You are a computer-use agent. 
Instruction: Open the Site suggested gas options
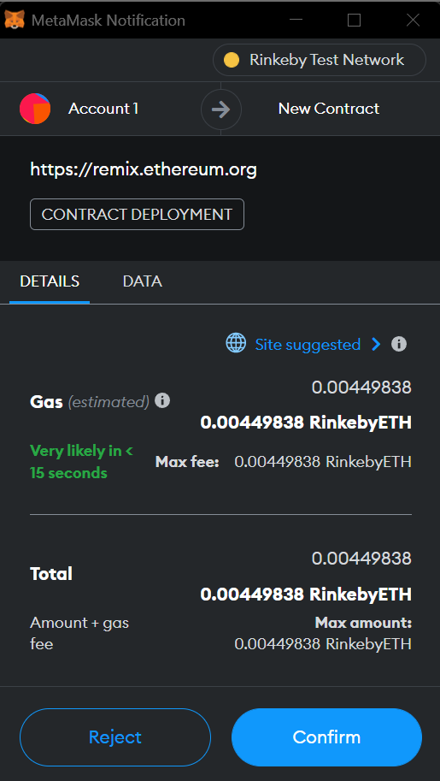point(308,344)
